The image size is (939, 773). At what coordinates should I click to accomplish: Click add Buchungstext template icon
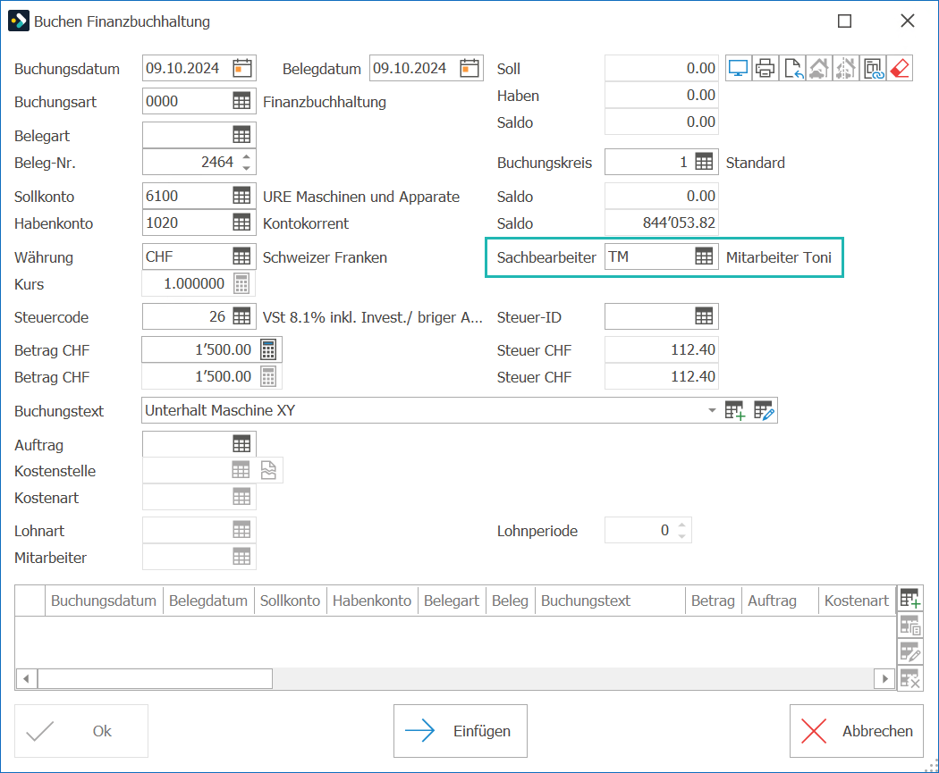(735, 410)
